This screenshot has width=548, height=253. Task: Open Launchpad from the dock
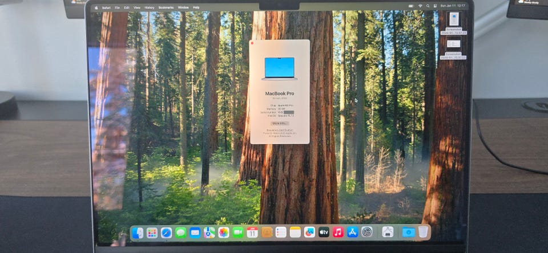click(x=152, y=232)
